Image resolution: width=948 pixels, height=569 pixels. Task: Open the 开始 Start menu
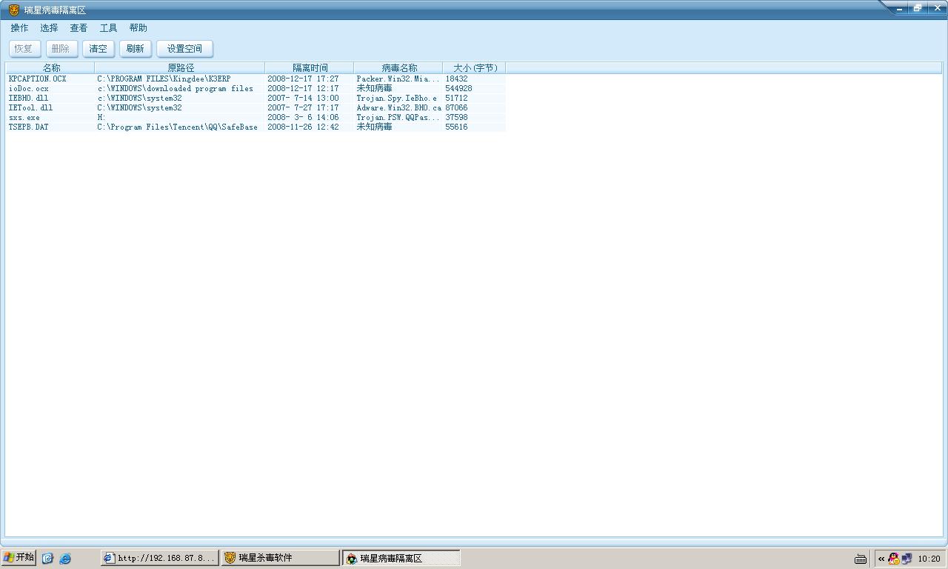coord(19,558)
